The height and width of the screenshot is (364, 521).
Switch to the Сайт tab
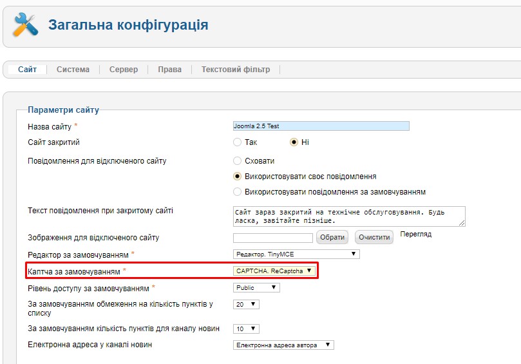coord(27,70)
